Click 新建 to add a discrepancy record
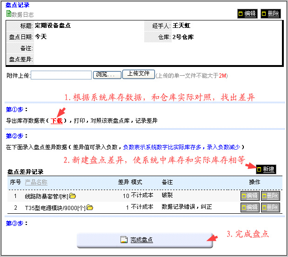The height and width of the screenshot is (257, 288). coord(266,169)
